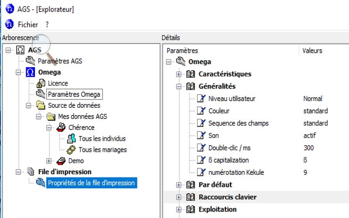Image resolution: width=349 pixels, height=218 pixels.
Task: Collapse the Généralités section
Action: point(178,86)
